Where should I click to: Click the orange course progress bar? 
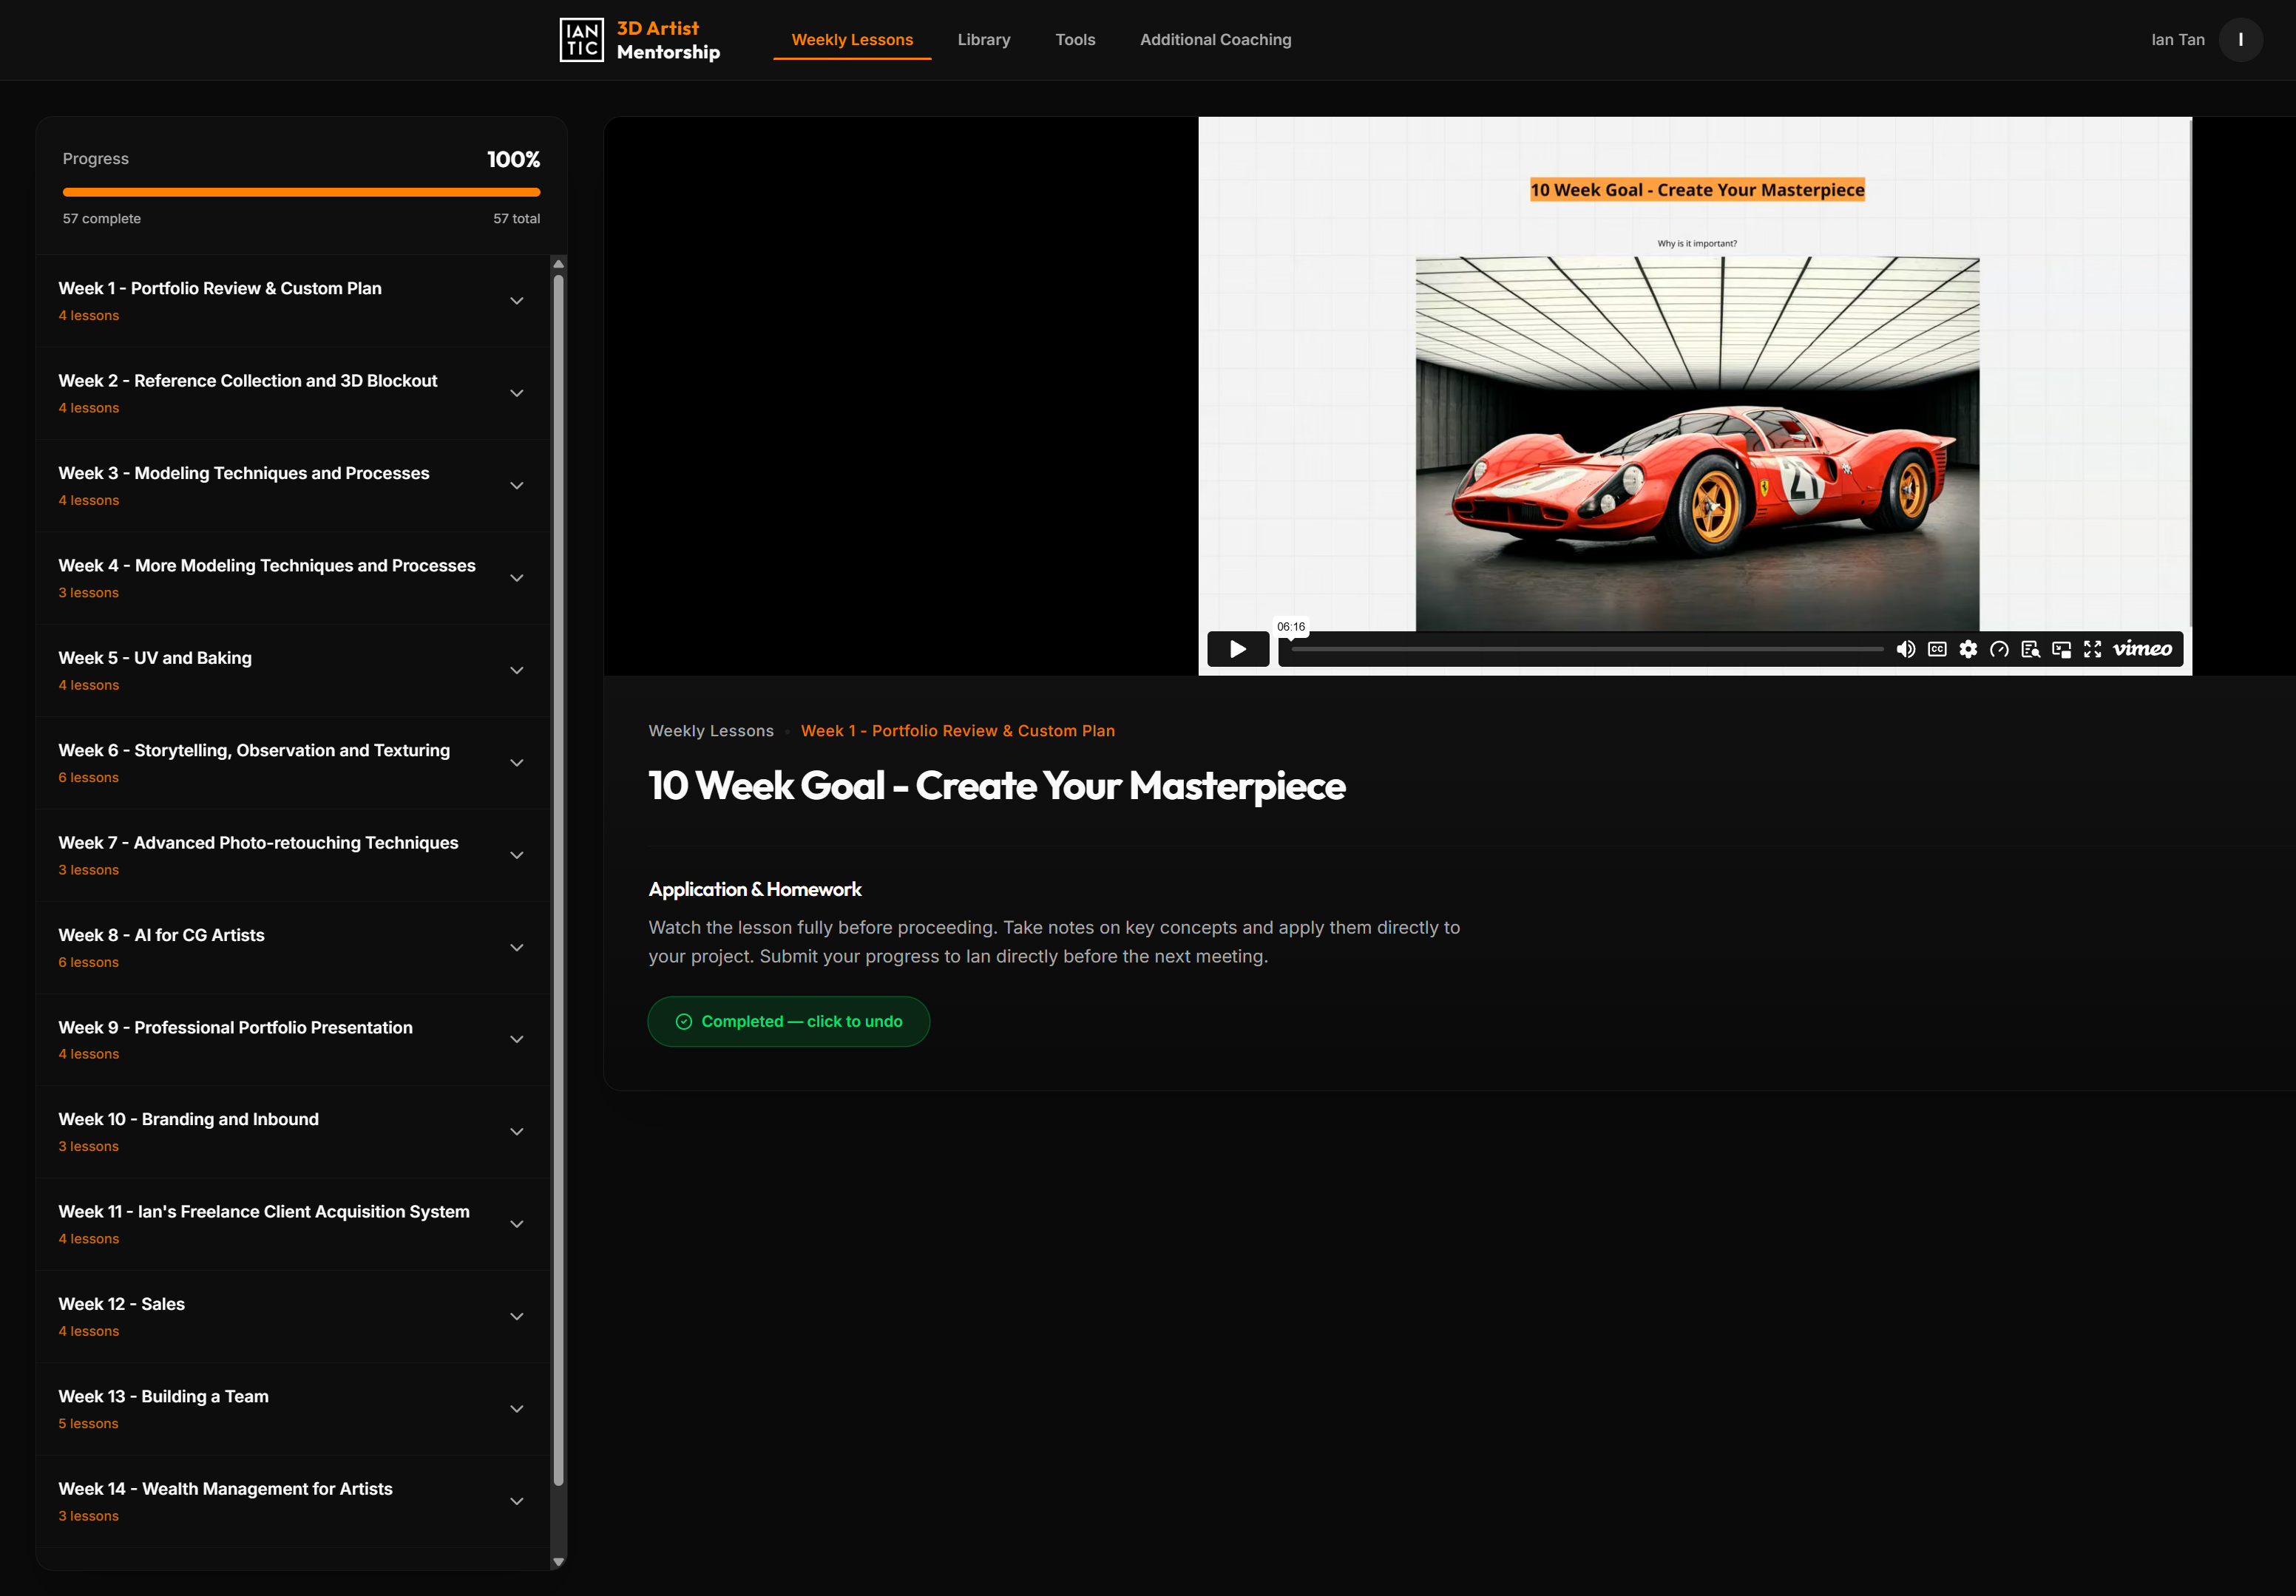301,192
